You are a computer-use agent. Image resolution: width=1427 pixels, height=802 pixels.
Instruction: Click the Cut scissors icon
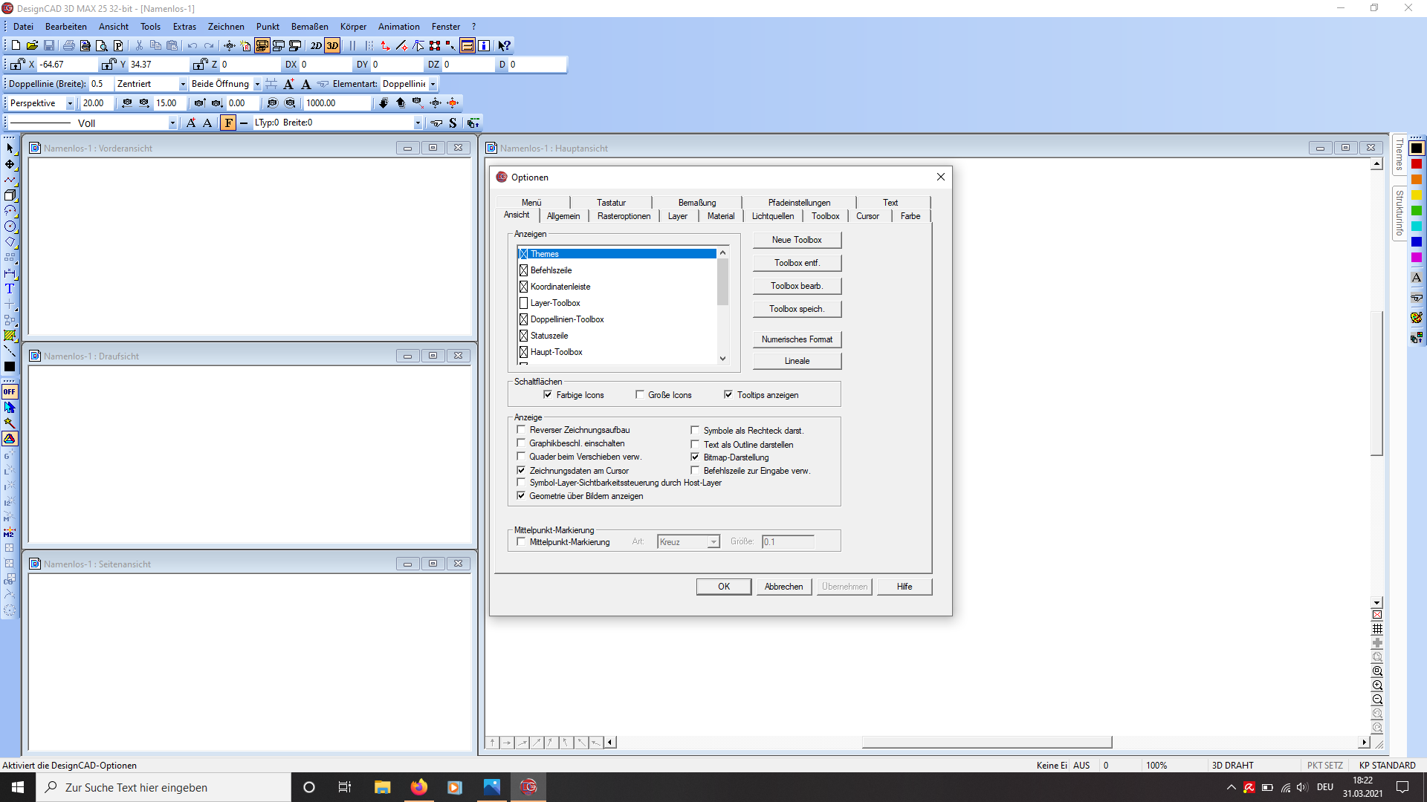tap(139, 45)
